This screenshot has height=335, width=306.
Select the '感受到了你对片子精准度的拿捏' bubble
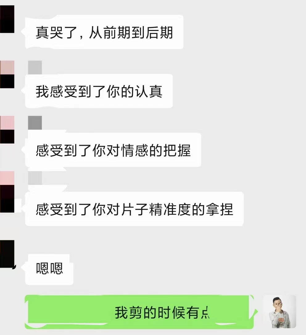(134, 209)
